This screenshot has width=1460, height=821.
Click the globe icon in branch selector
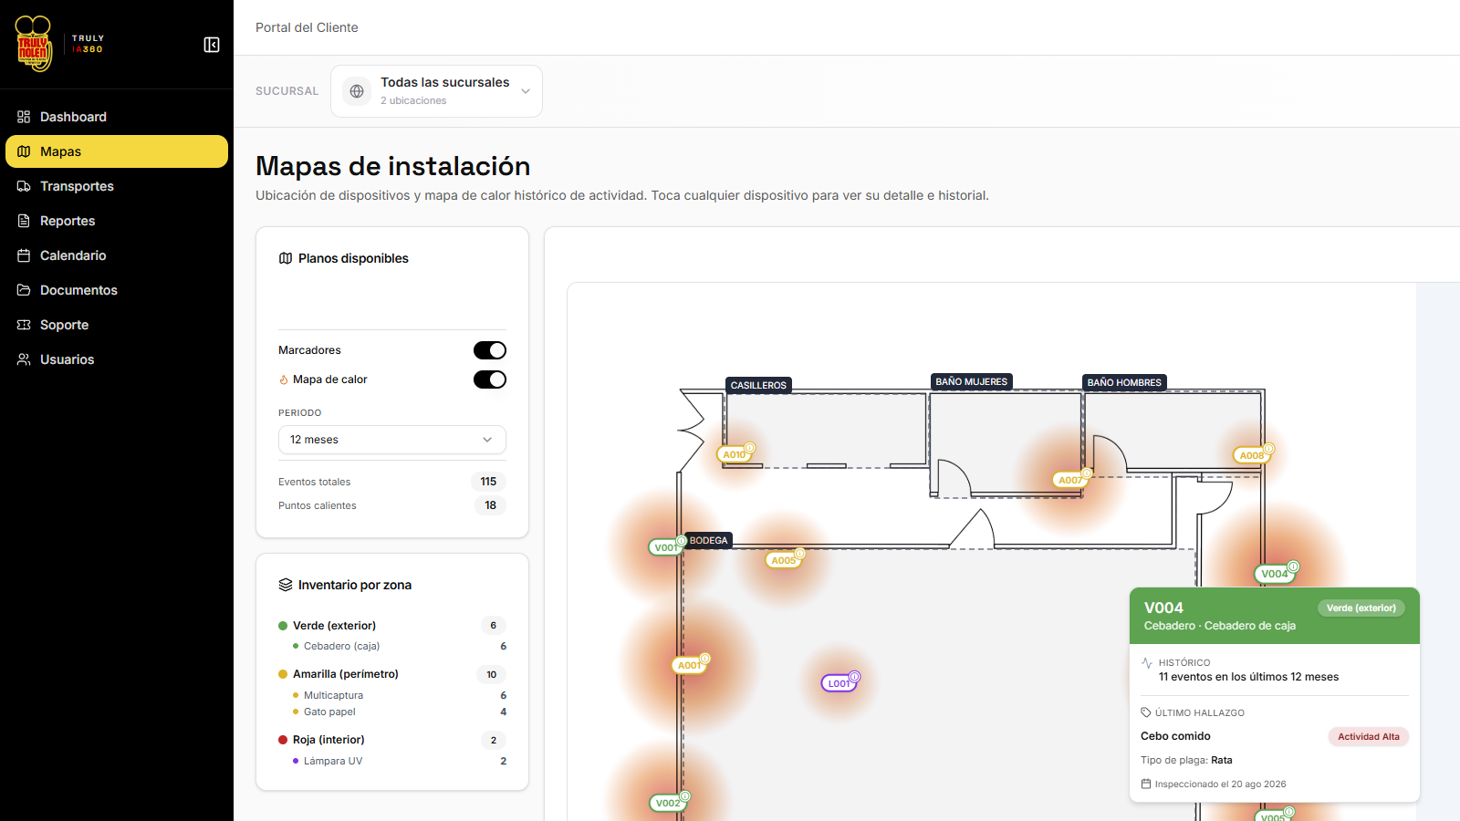pos(357,91)
